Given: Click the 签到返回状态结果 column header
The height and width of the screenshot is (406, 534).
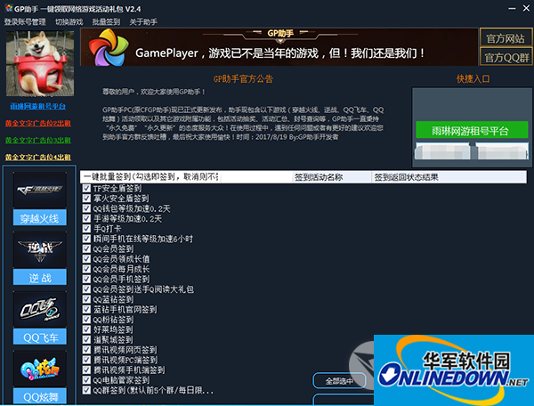Looking at the screenshot, I should tap(449, 177).
